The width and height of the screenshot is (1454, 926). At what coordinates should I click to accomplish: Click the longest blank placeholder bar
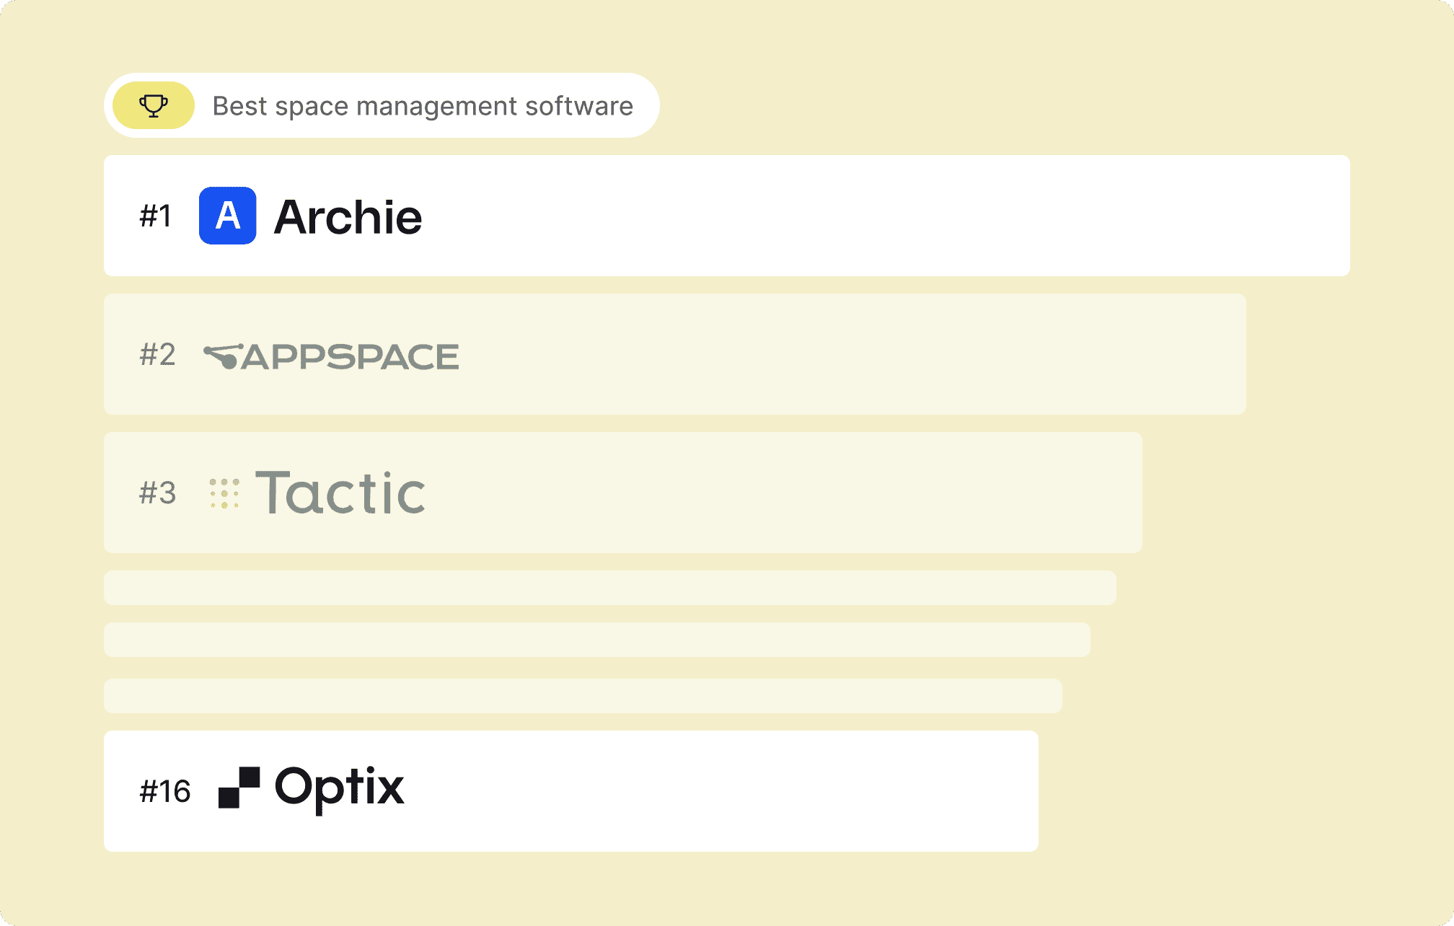[610, 588]
